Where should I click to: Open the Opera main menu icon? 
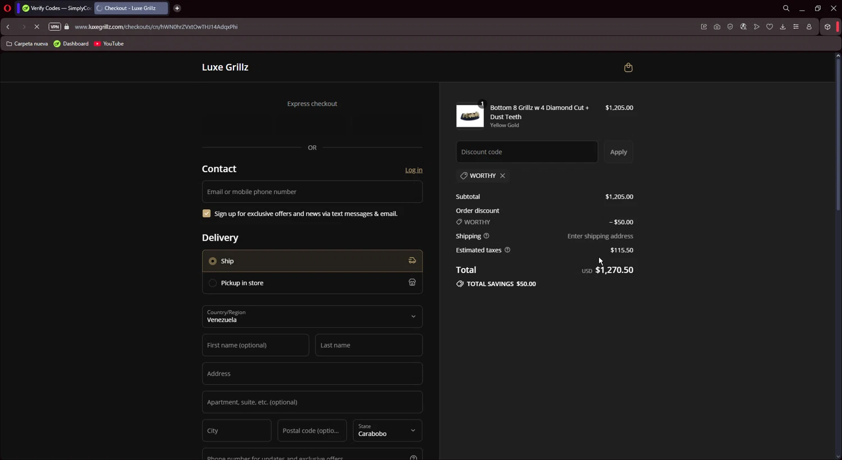coord(7,8)
